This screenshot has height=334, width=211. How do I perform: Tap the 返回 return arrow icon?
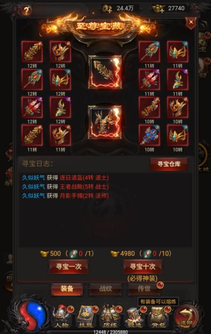pos(187,316)
